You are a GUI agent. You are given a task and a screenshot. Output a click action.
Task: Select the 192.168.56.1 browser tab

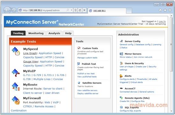click(107, 11)
